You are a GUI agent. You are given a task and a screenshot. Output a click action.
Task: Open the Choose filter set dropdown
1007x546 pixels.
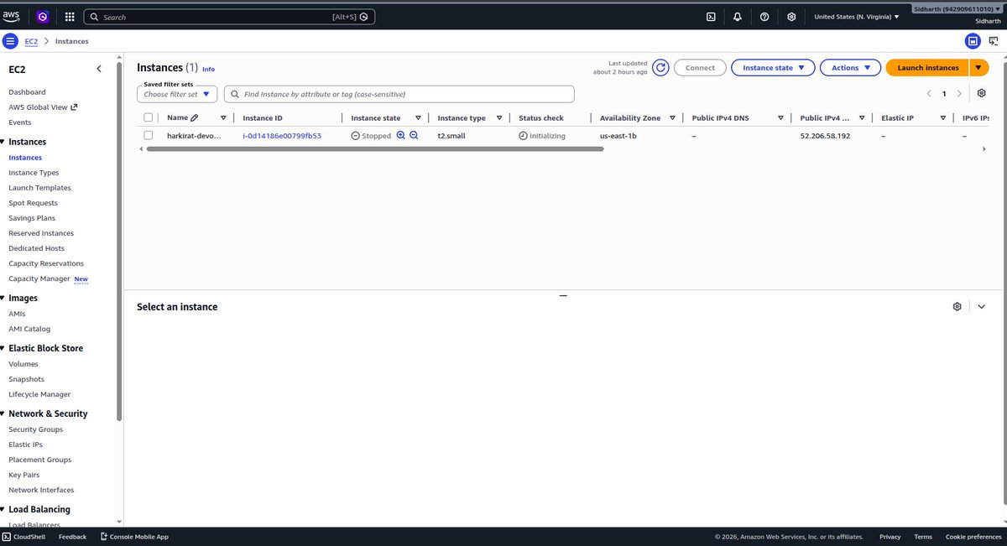(177, 94)
